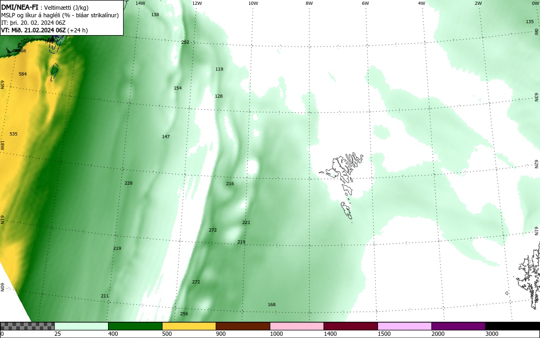540x338 pixels.
Task: Select the lavender 1500–2000 legend swatch
Action: click(x=404, y=326)
